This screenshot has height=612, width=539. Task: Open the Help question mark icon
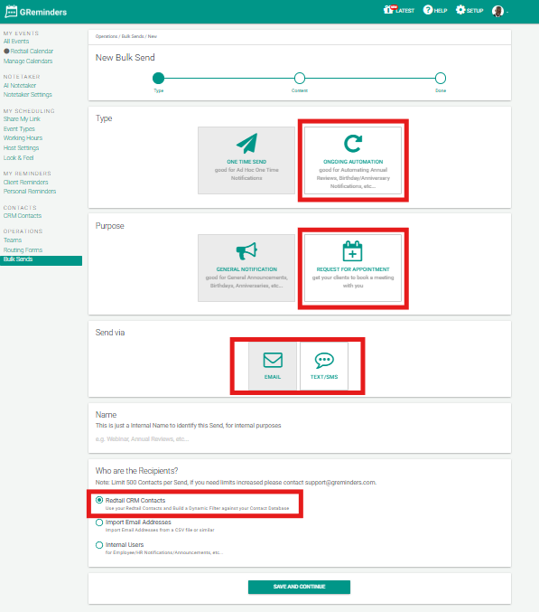pos(428,10)
